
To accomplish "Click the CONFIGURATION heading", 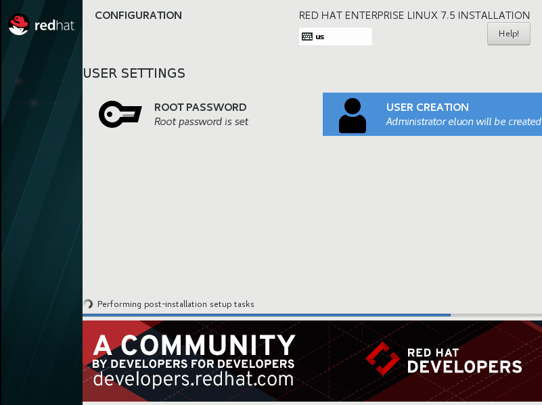I will point(138,15).
